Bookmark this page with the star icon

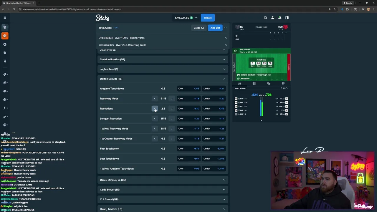pyautogui.click(x=335, y=9)
